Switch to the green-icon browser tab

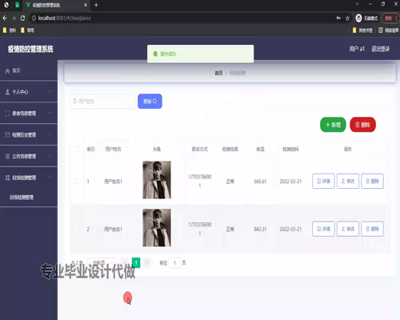17,5
